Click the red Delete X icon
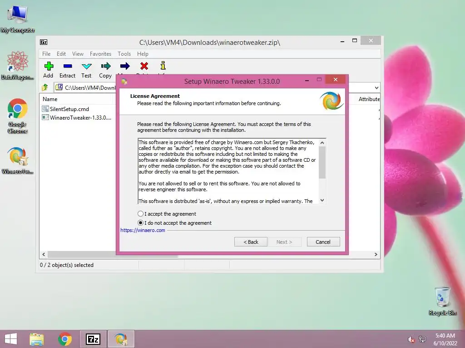 [144, 66]
